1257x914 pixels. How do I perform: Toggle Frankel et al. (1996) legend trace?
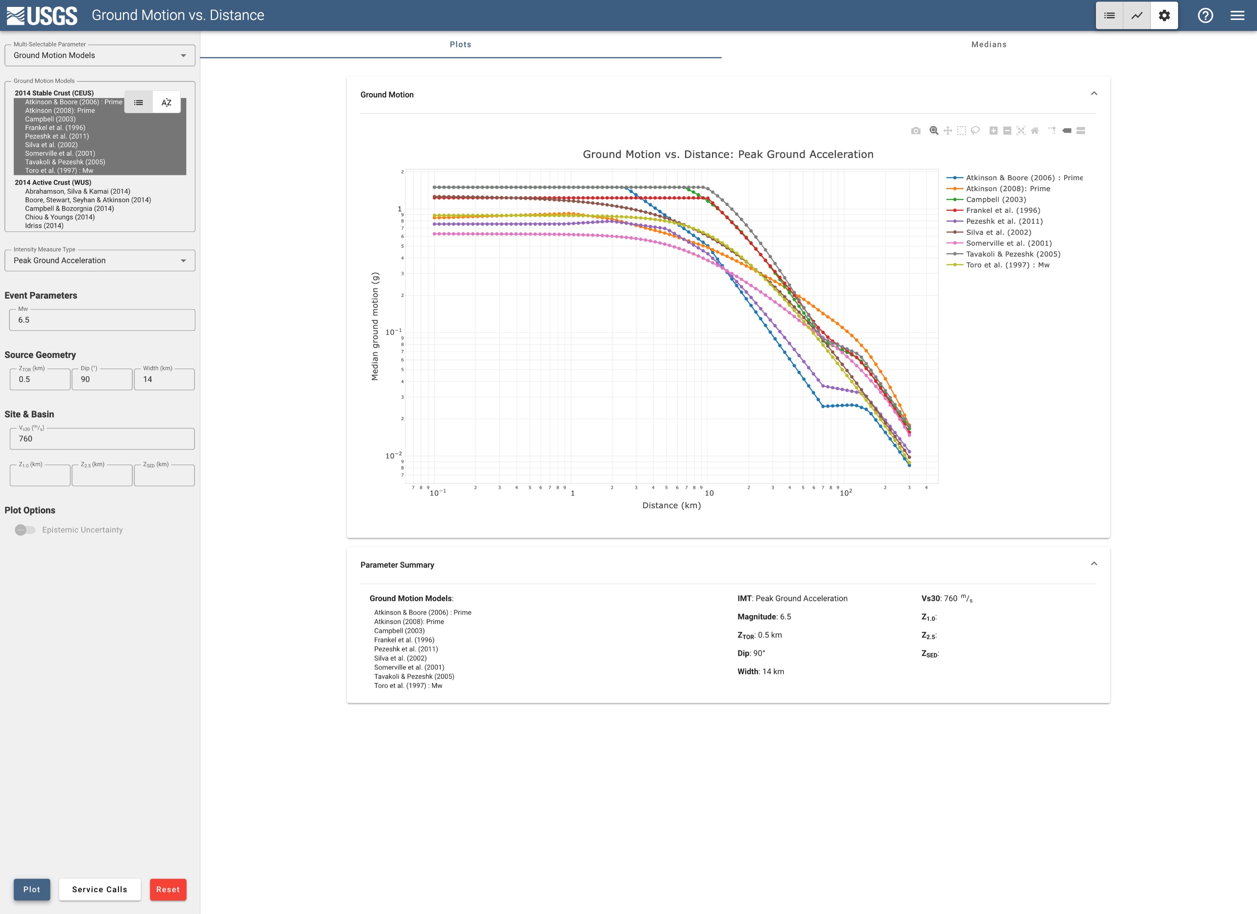[993, 211]
